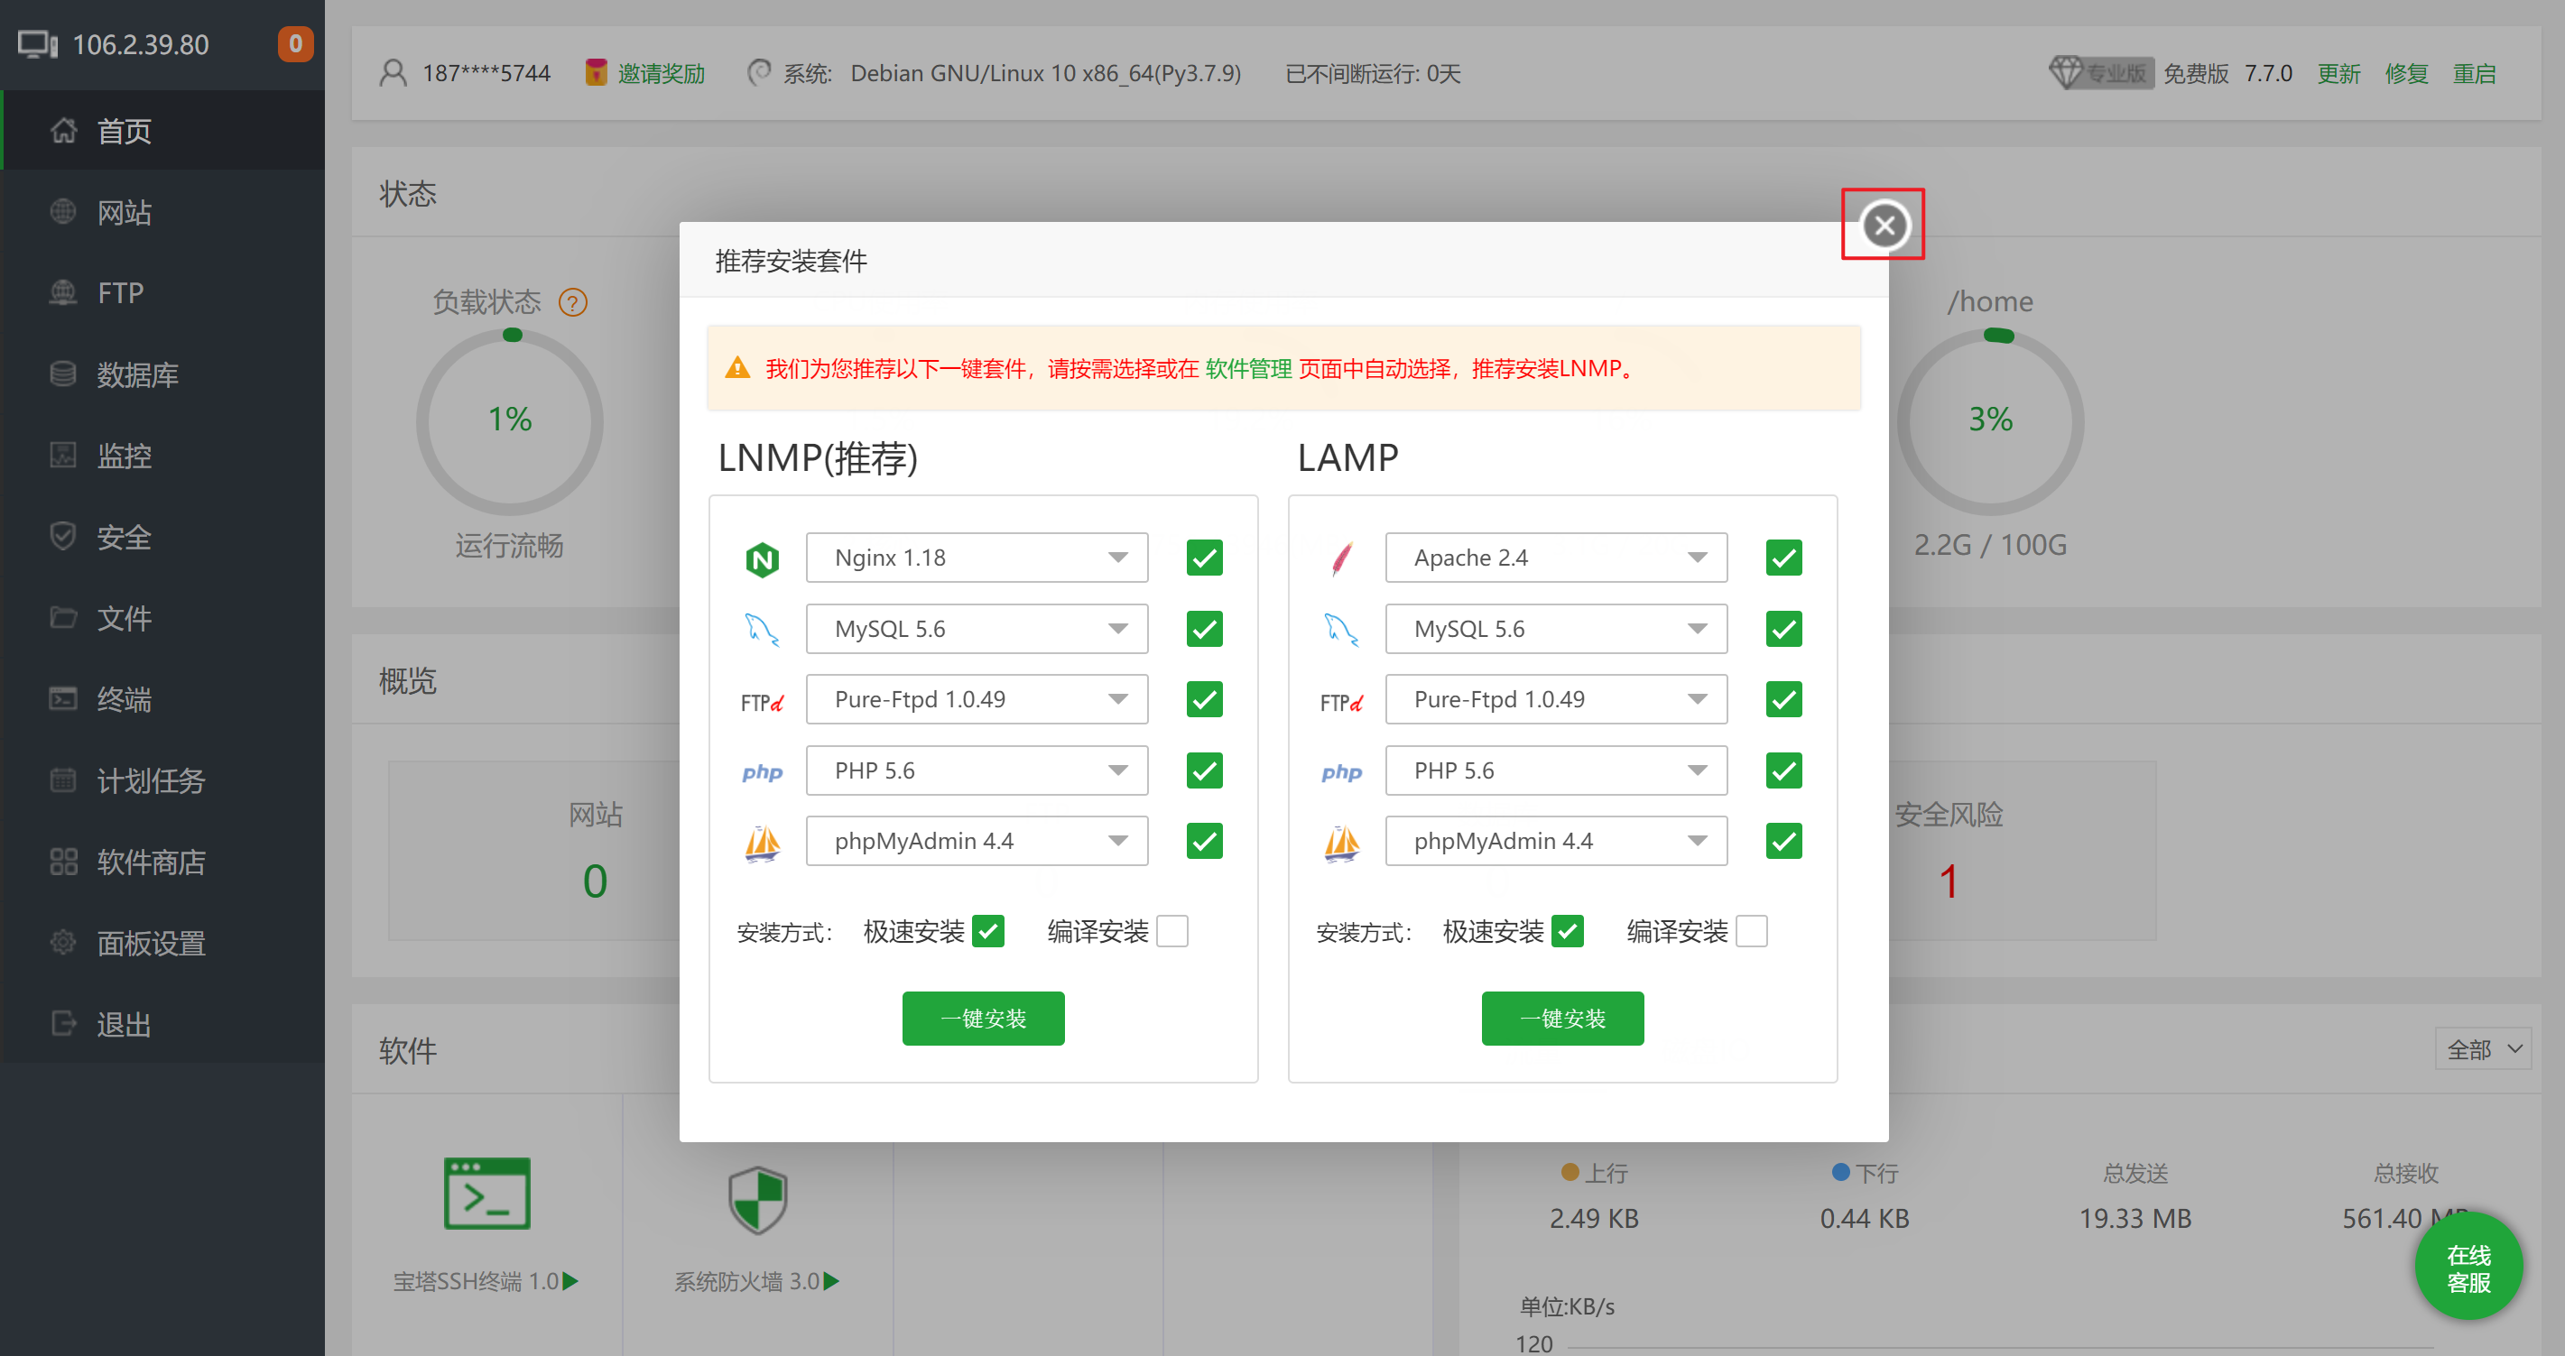Click the orange notification badge beside server IP
This screenshot has width=2565, height=1356.
point(295,45)
